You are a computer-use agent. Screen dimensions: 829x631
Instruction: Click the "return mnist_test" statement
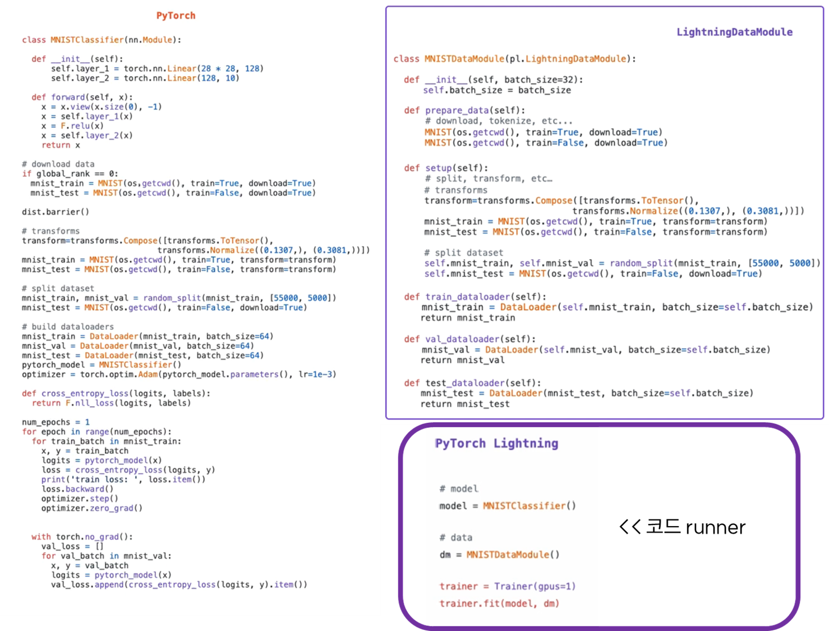coord(465,404)
